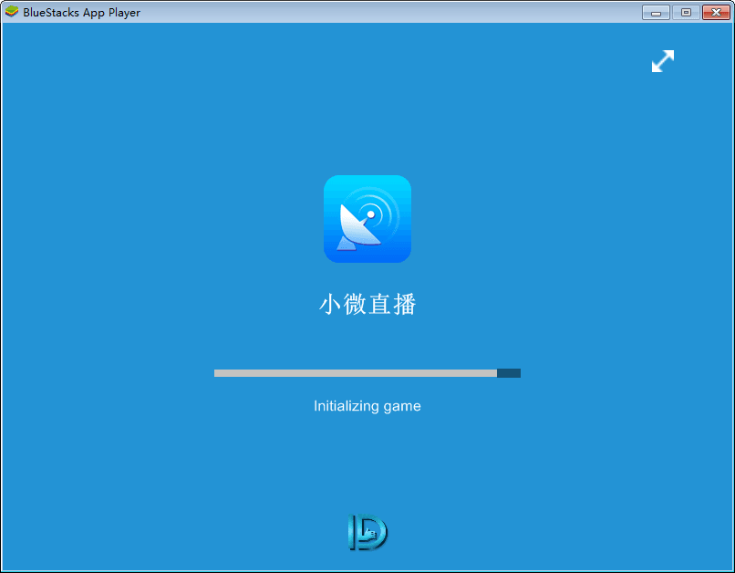This screenshot has width=735, height=573.
Task: Click the left edge of the loading bar
Action: coord(217,373)
